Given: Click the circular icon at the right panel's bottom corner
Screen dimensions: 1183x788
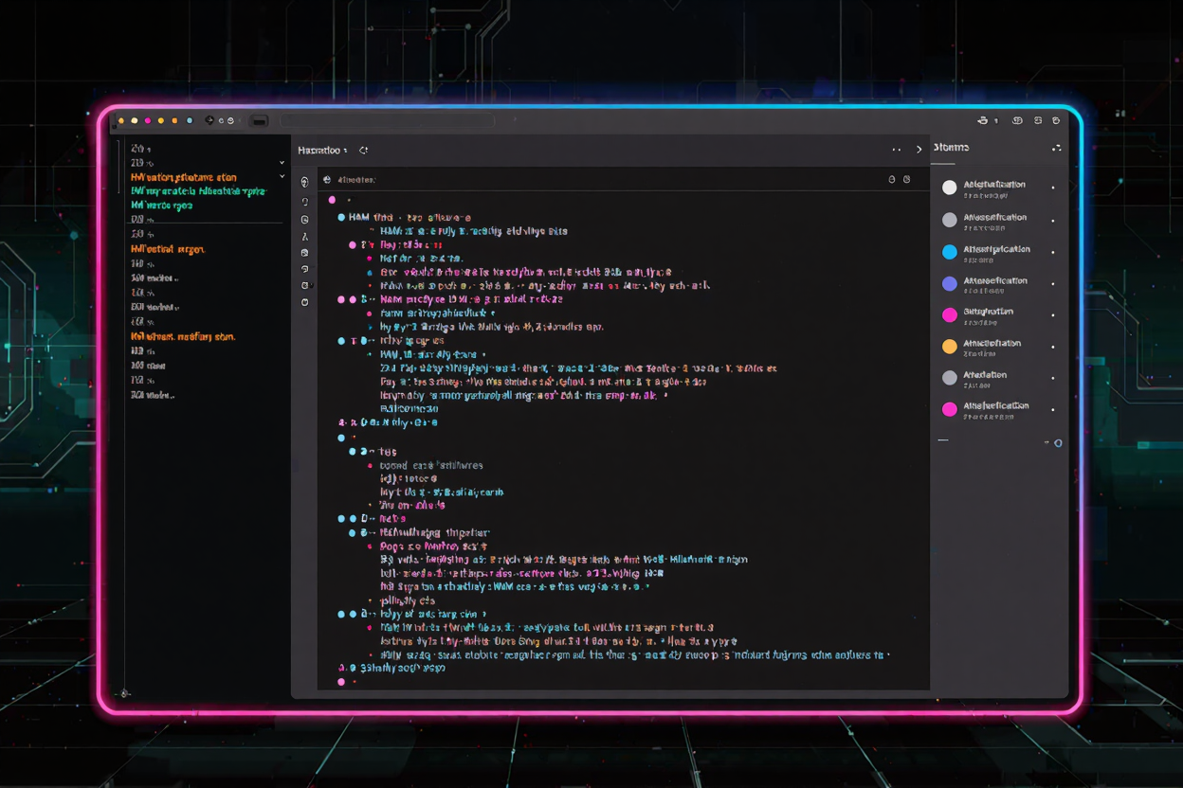Looking at the screenshot, I should (x=1058, y=442).
